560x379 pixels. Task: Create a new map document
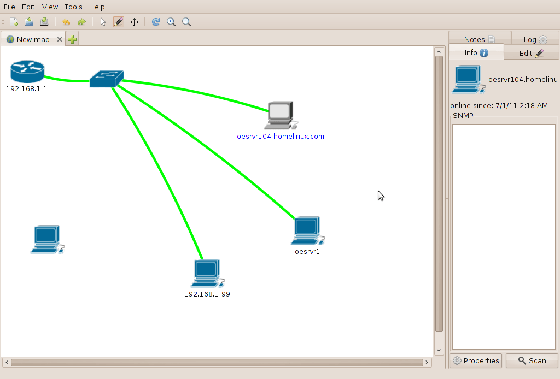(13, 22)
